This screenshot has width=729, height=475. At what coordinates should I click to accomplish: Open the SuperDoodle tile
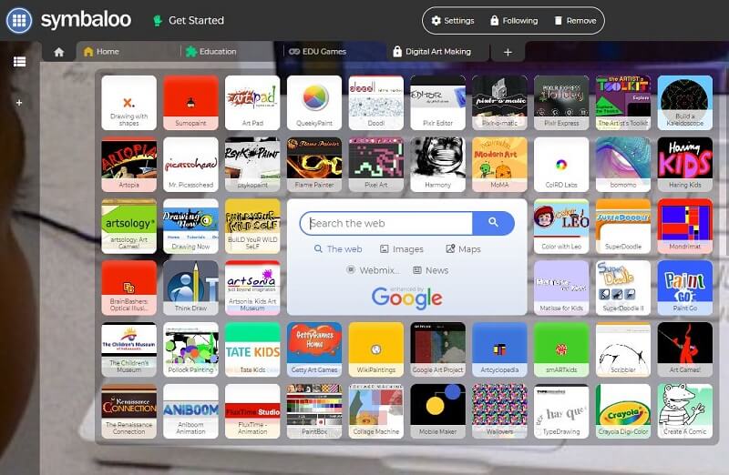pos(623,226)
